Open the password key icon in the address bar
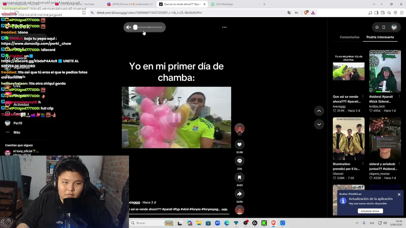 coord(296,13)
